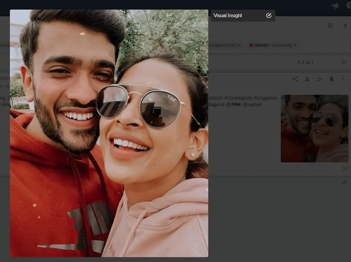
Task: Click the Visual Insight label
Action: click(x=227, y=16)
